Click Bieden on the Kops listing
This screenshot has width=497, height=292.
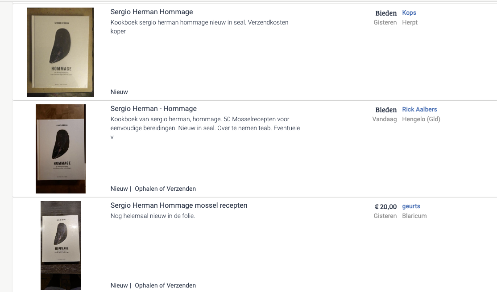[x=386, y=13]
